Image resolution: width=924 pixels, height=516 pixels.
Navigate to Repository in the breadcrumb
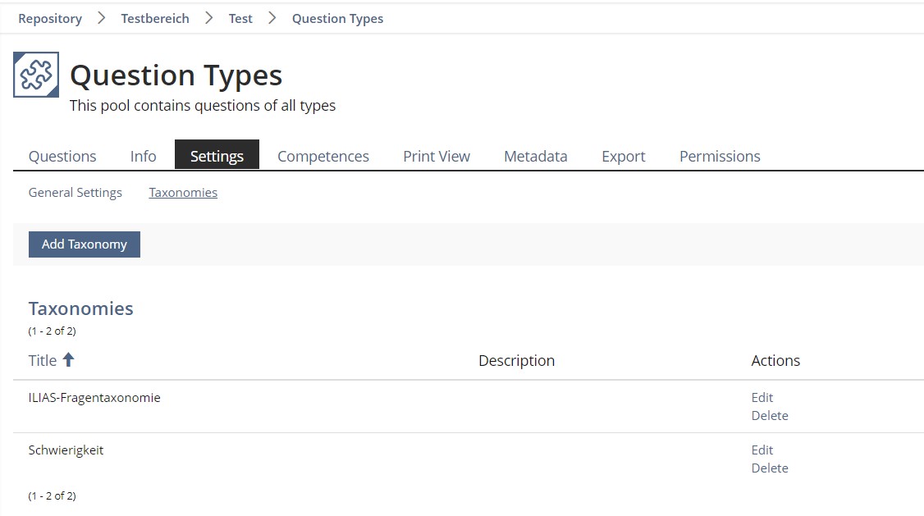tap(50, 18)
